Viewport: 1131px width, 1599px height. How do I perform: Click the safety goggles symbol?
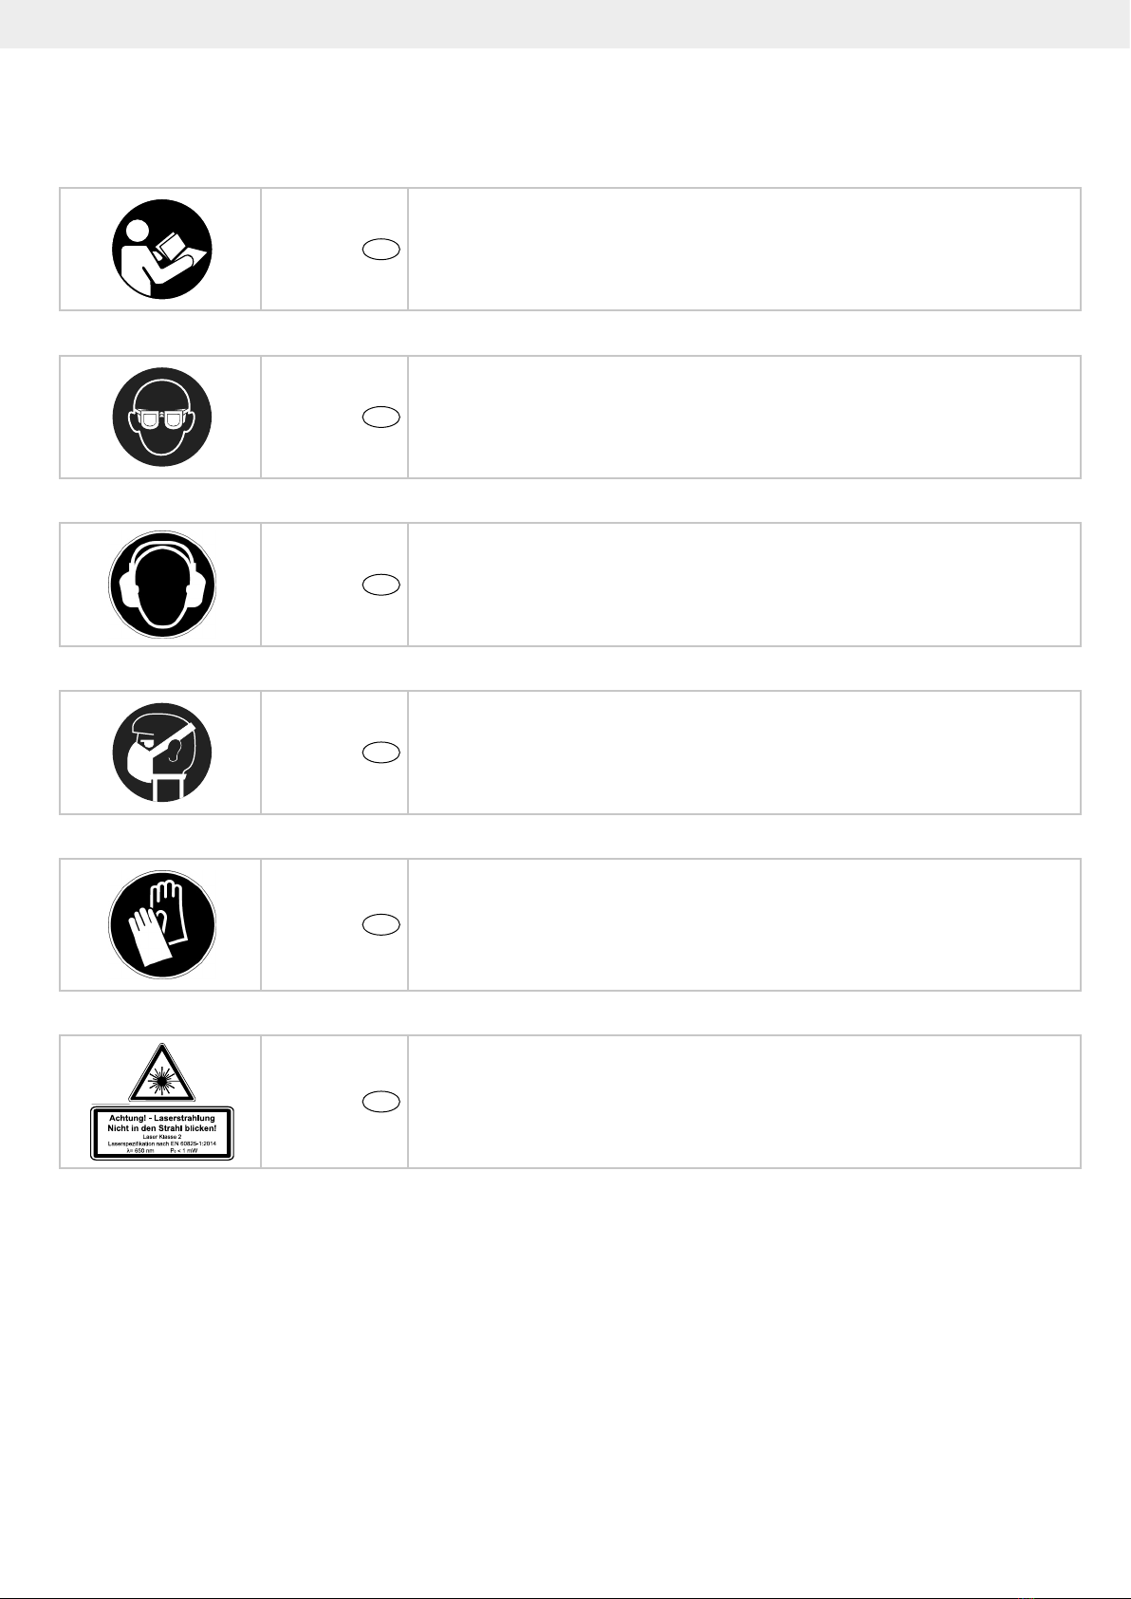[161, 418]
